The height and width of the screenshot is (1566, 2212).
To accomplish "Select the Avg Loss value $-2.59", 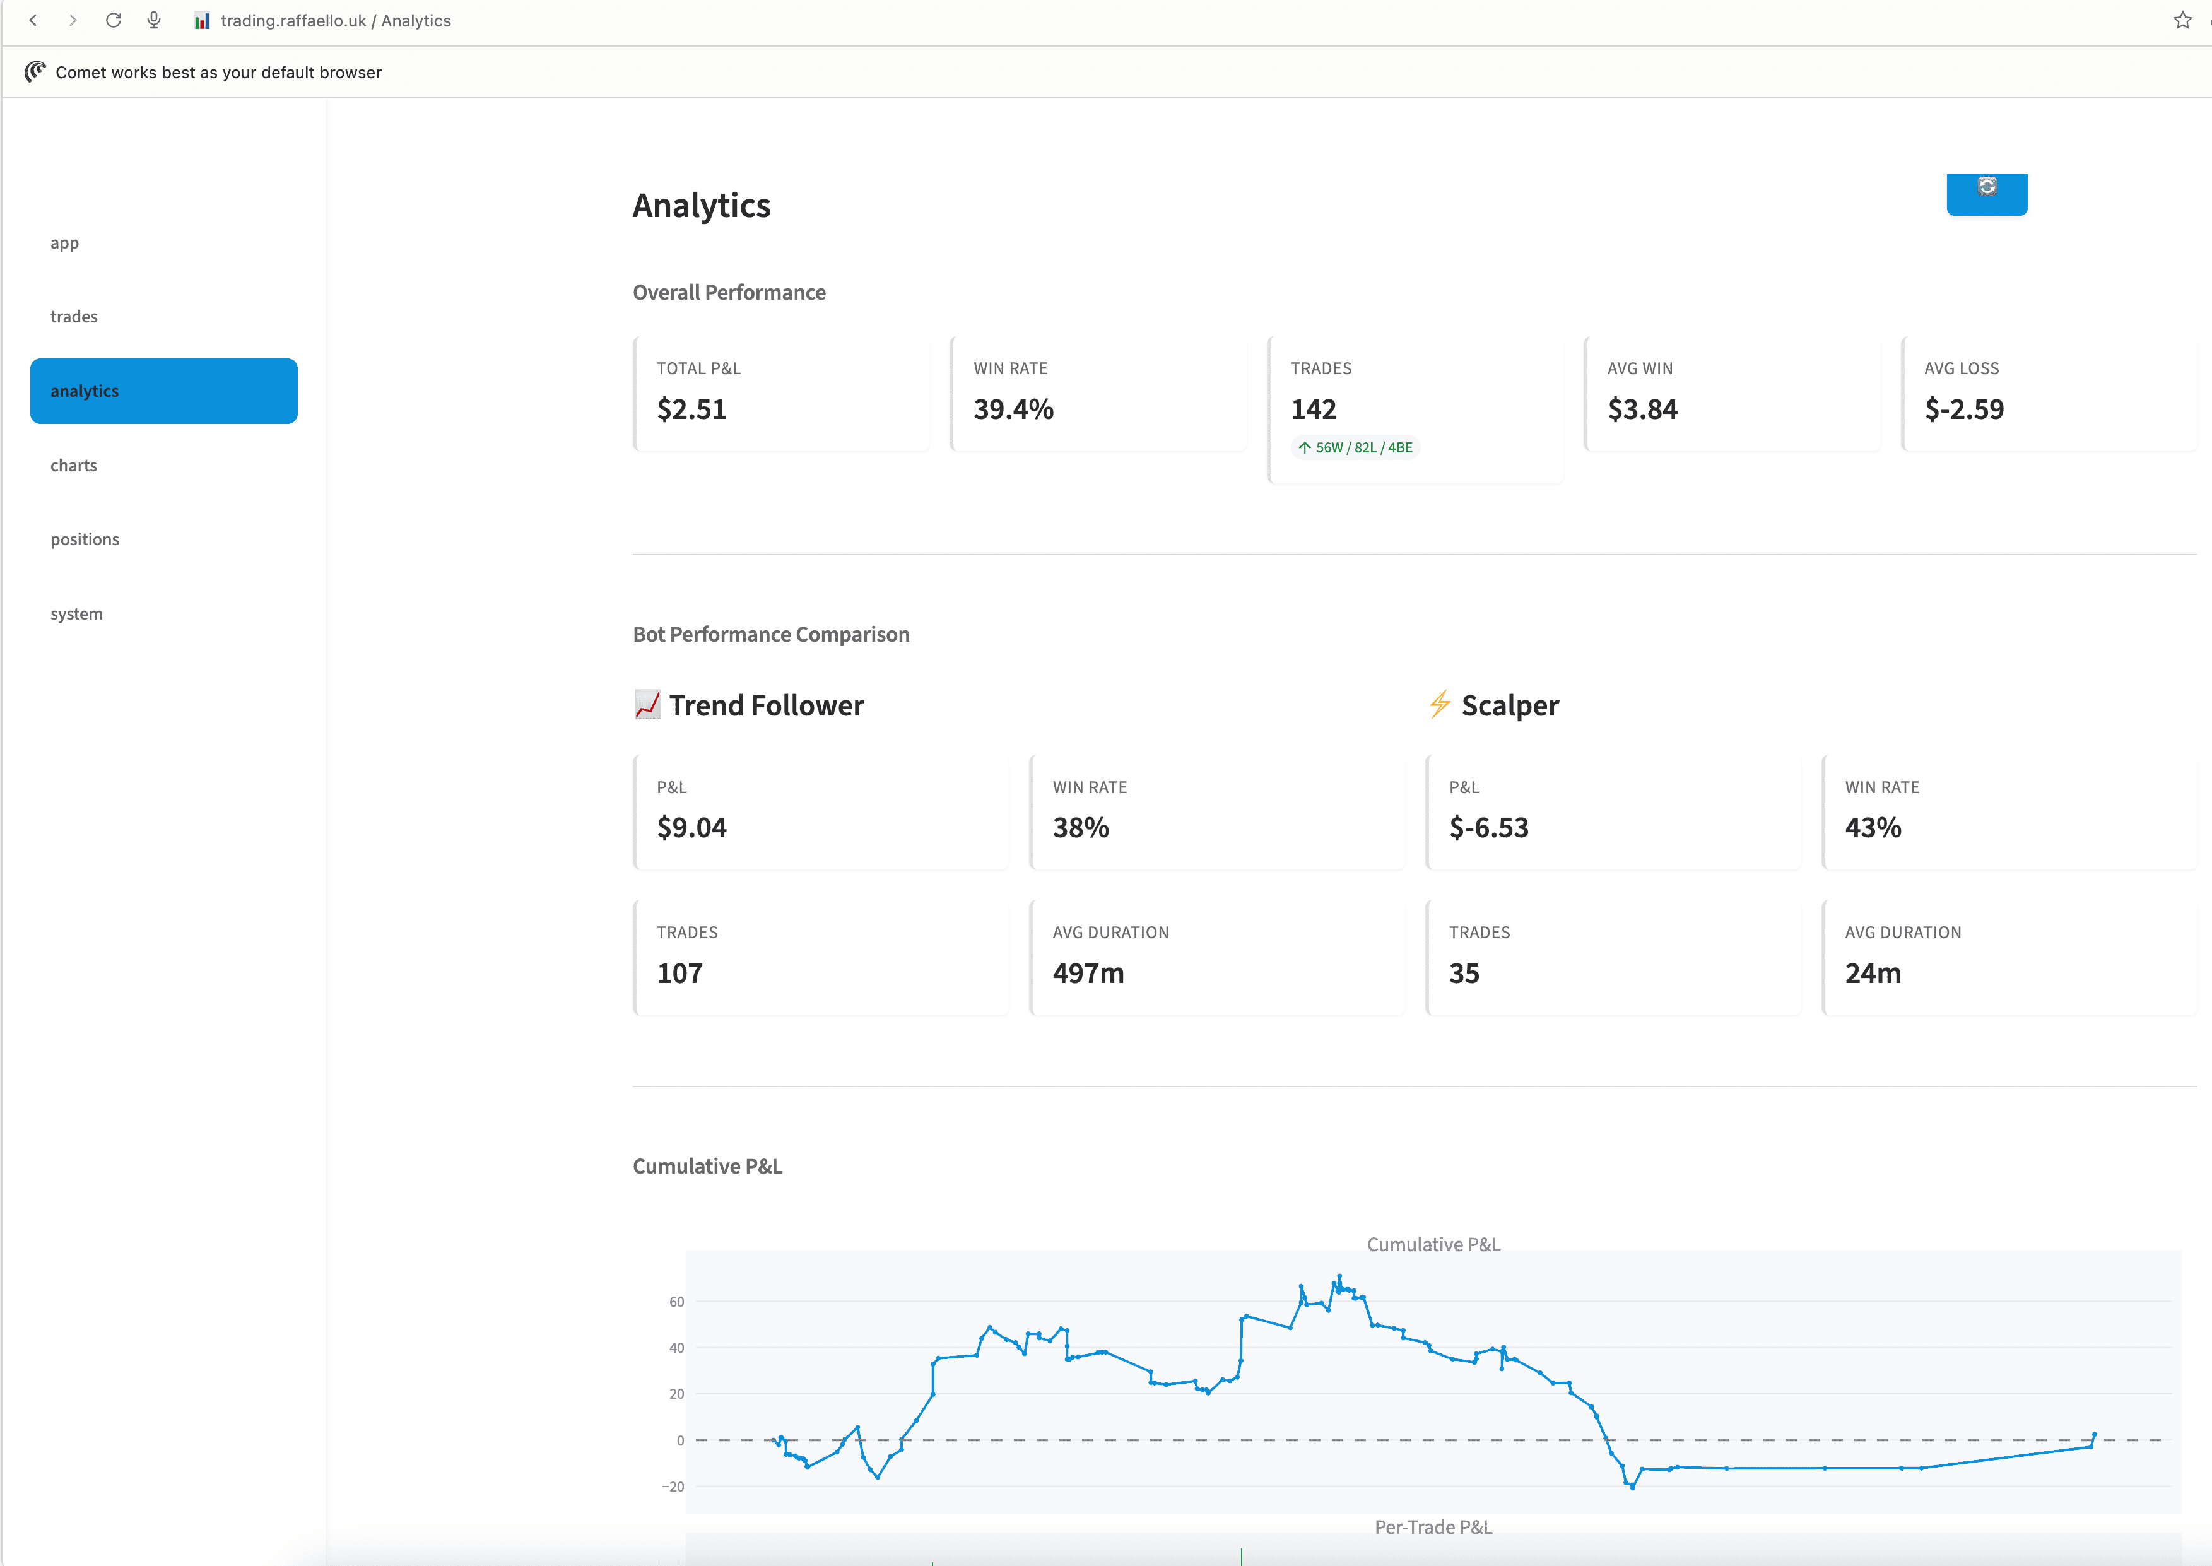I will point(1964,409).
